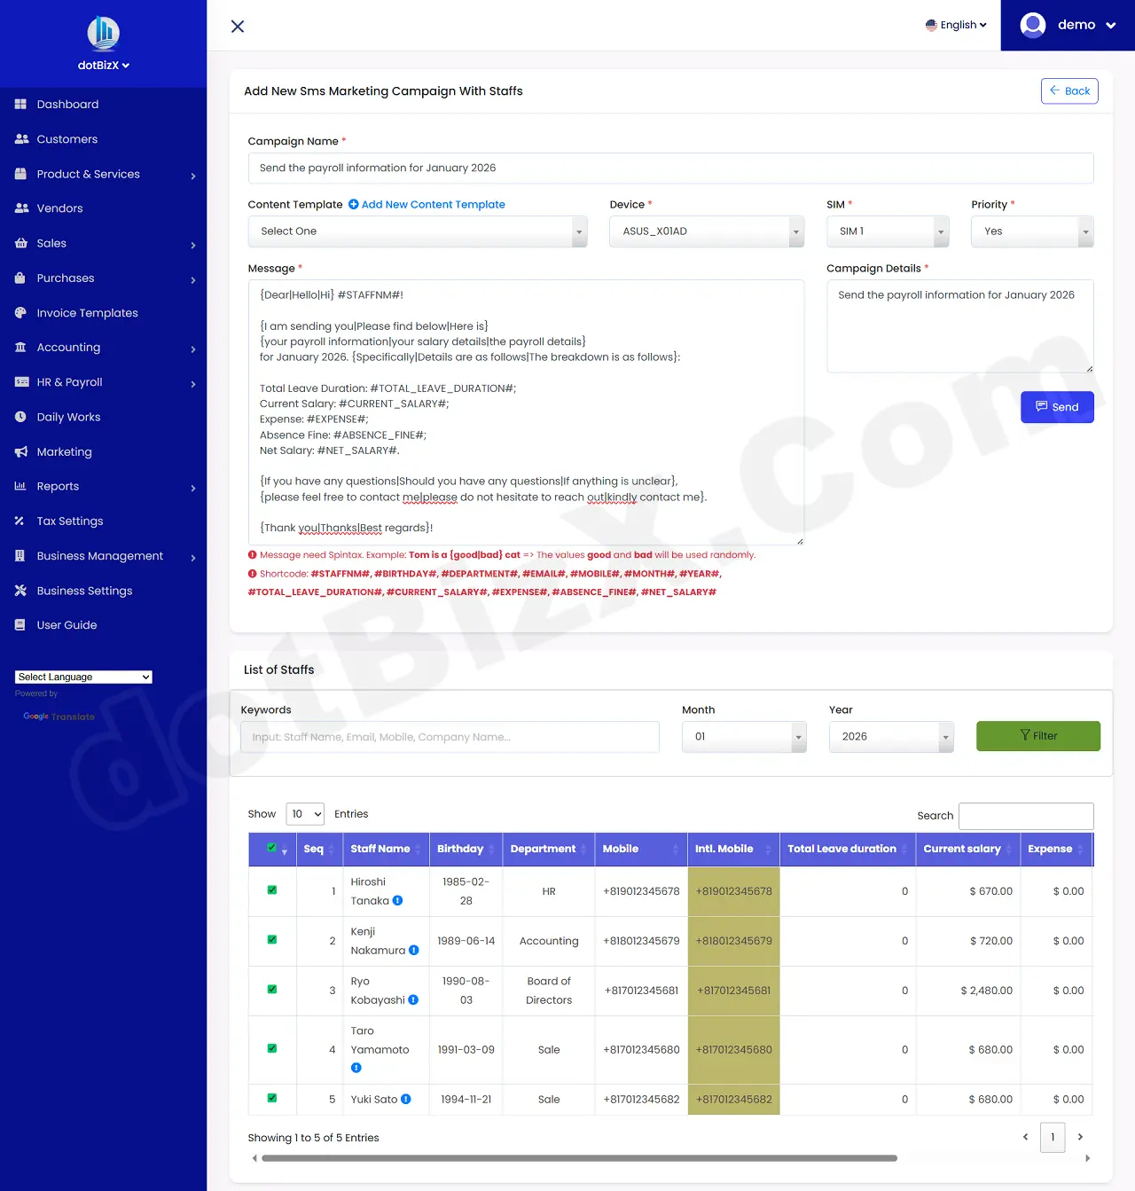
Task: Click the info icon beside Hiroshi Tanaka
Action: (x=397, y=900)
